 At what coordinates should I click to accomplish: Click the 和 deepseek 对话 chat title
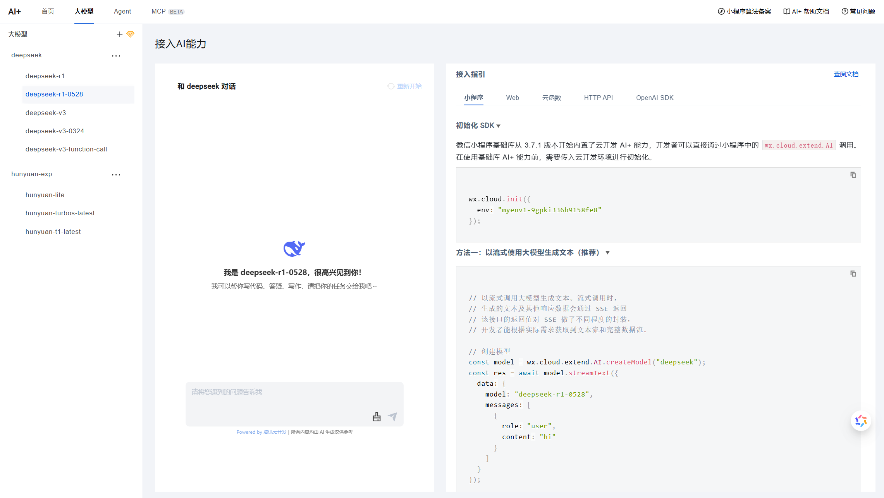coord(206,86)
